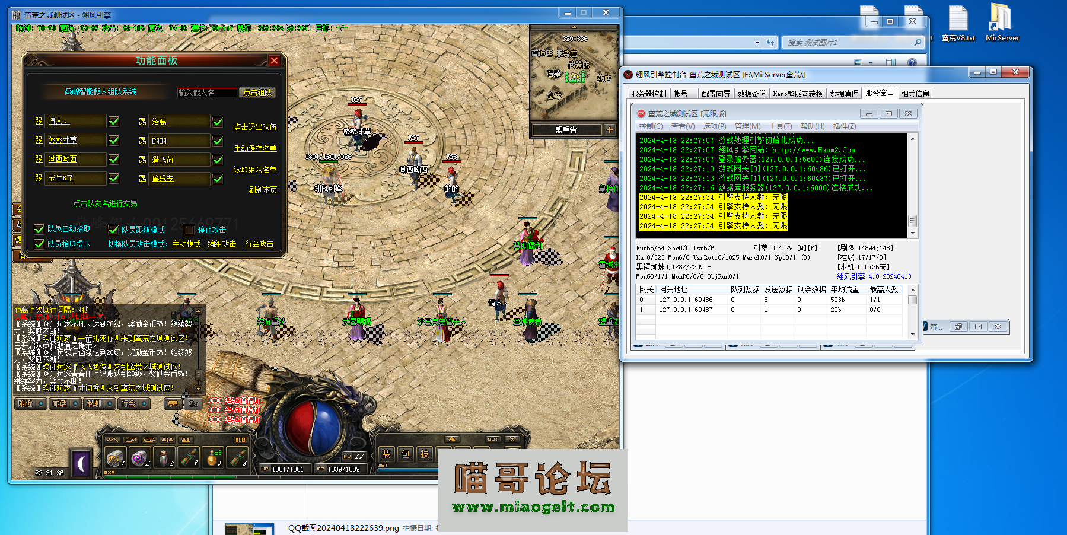Image resolution: width=1067 pixels, height=535 pixels.
Task: Open the 技 skills panel button
Action: tap(425, 454)
